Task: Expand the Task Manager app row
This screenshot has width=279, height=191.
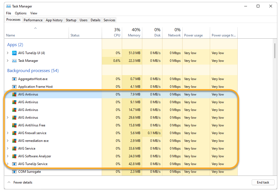Action: click(x=8, y=61)
